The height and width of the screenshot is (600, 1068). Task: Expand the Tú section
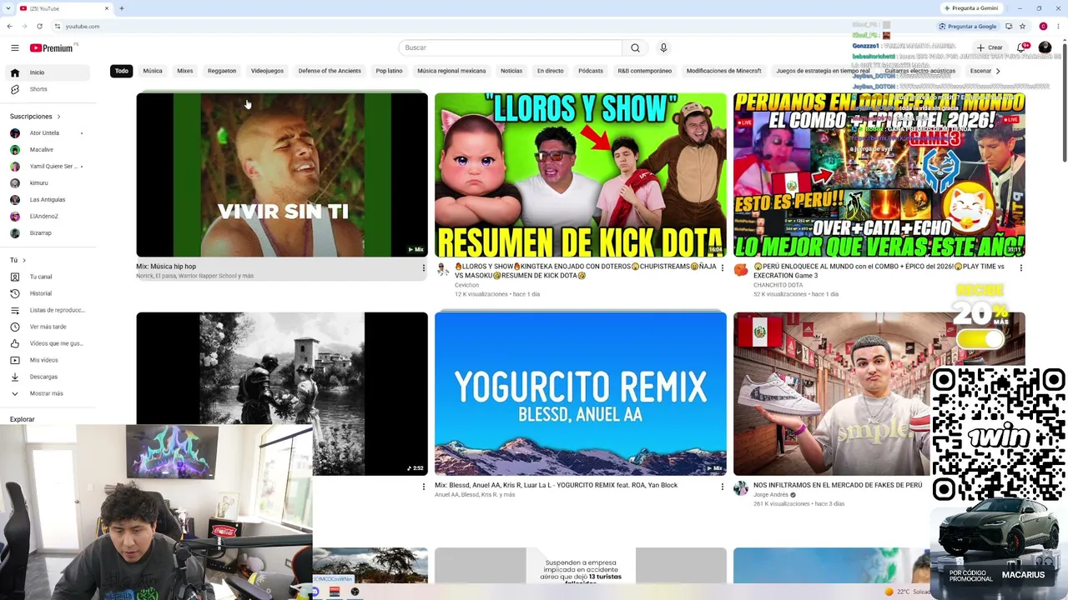pyautogui.click(x=18, y=260)
